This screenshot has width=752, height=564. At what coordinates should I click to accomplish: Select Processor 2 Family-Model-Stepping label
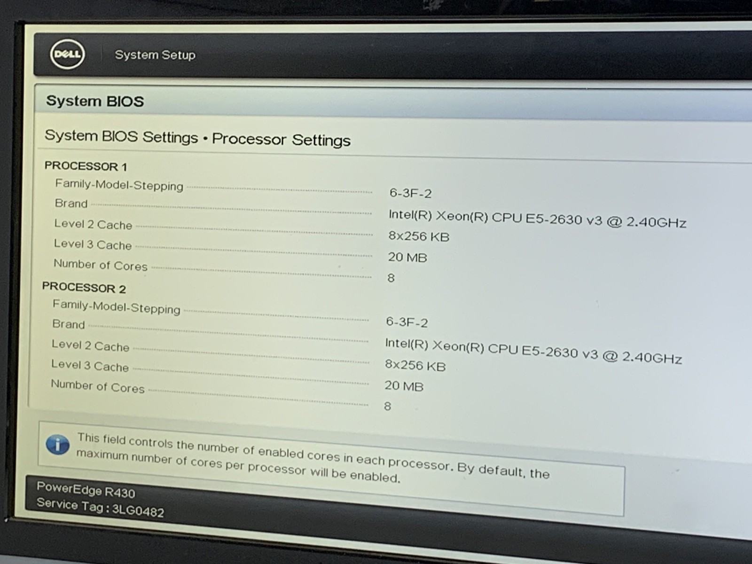tap(116, 307)
